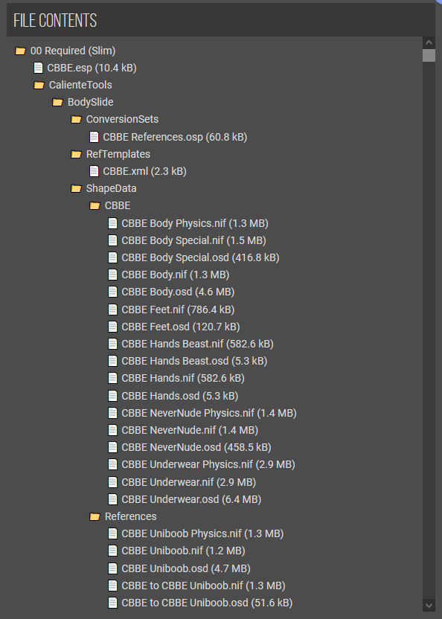
Task: Select CBBE References.osp (60.8 kB) text
Action: 175,137
